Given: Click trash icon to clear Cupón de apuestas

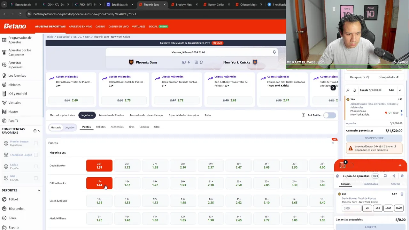Looking at the screenshot, I should (x=337, y=176).
